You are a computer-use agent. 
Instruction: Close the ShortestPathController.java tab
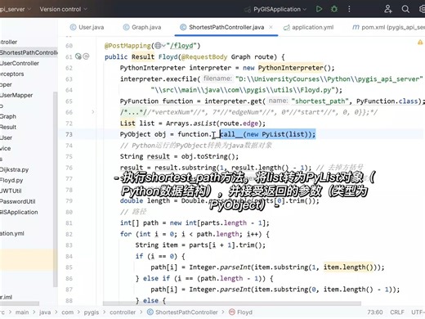pos(271,27)
